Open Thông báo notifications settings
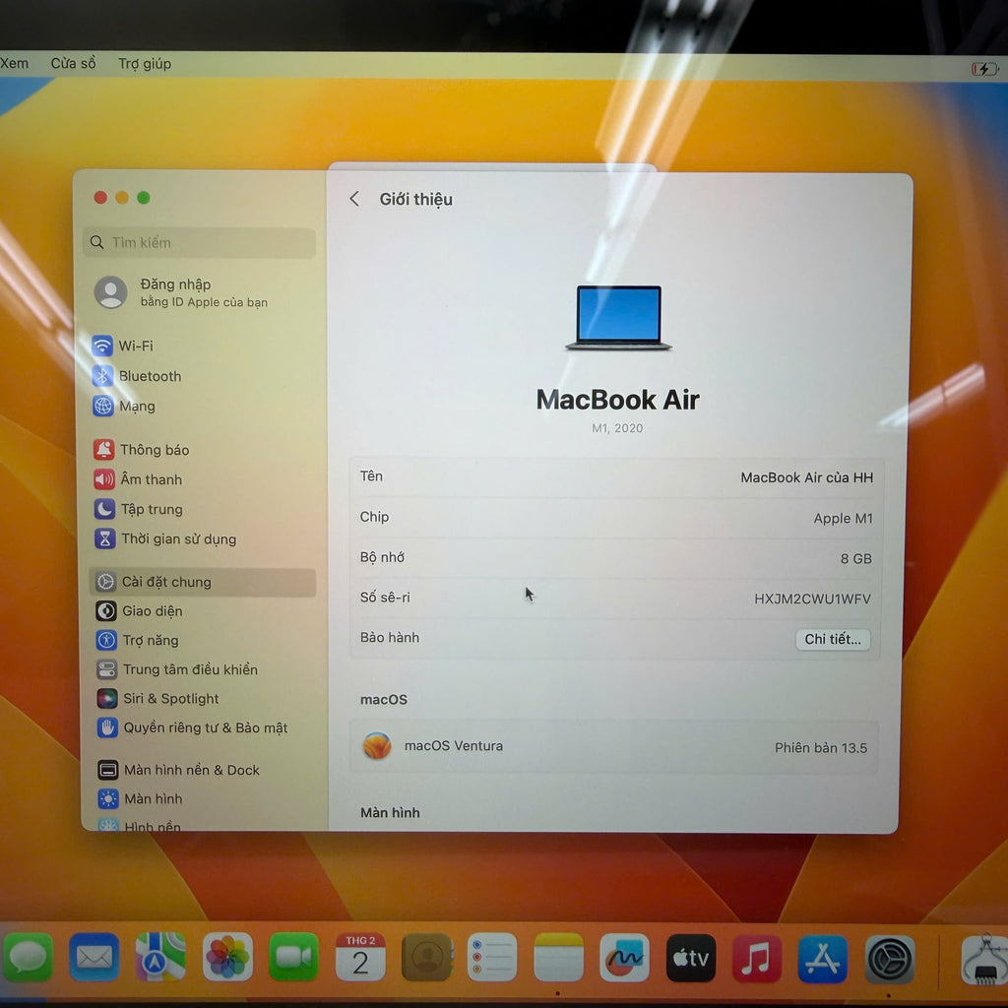Viewport: 1008px width, 1008px height. pos(154,450)
